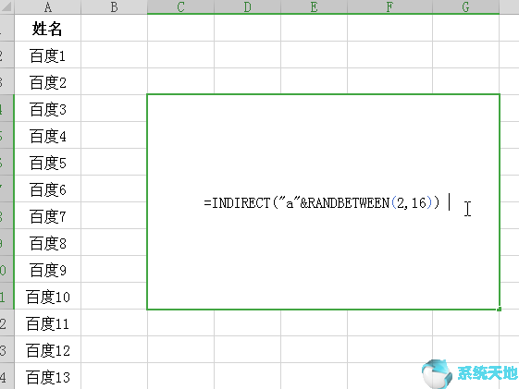This screenshot has width=519, height=389.
Task: Select cell containing 百度3
Action: pyautogui.click(x=48, y=109)
